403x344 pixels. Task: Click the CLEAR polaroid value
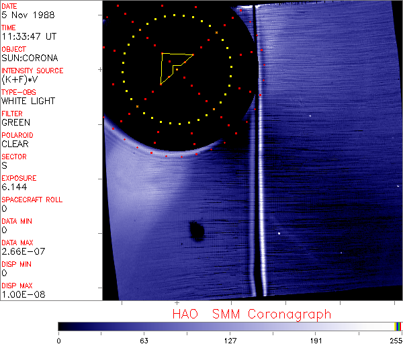15,144
